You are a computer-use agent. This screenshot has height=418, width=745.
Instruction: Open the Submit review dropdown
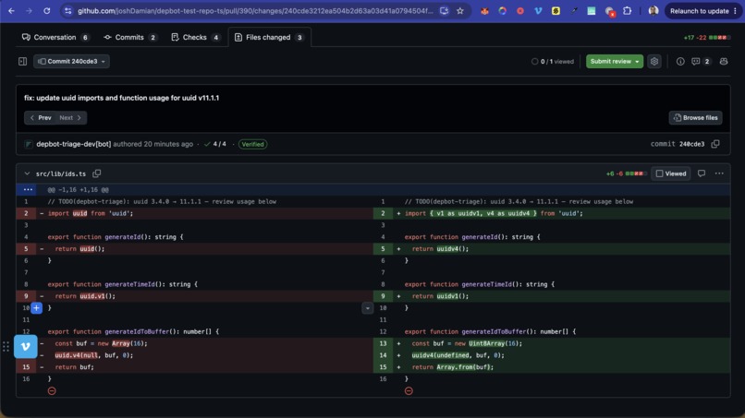point(615,61)
